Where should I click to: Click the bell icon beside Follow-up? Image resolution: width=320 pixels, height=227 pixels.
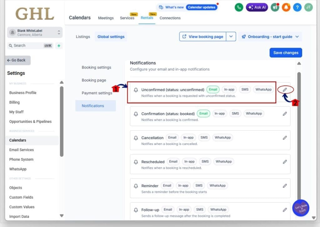[136, 210]
